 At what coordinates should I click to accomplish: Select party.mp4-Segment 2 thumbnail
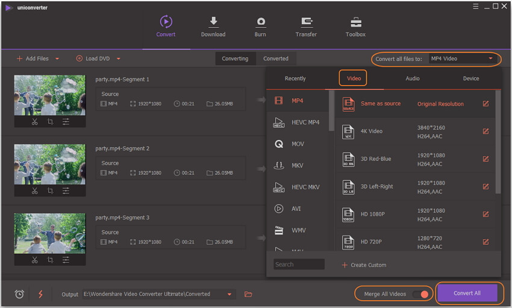click(x=50, y=165)
